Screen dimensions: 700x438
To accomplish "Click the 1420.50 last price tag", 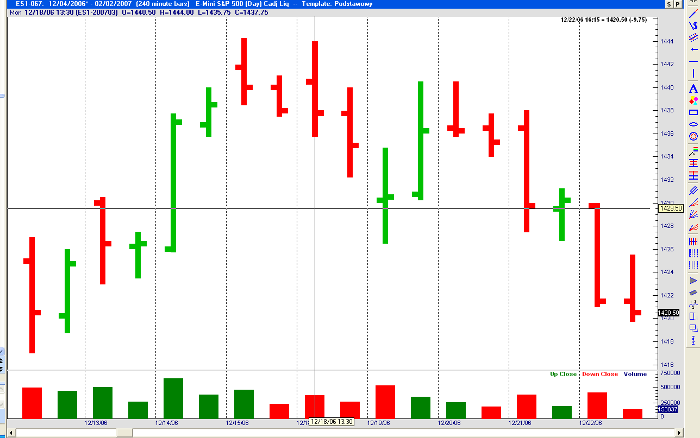I will pos(668,313).
